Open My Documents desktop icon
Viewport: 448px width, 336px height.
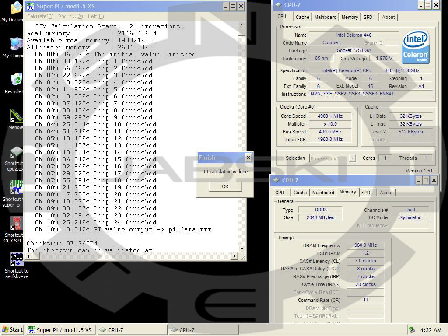[16, 8]
